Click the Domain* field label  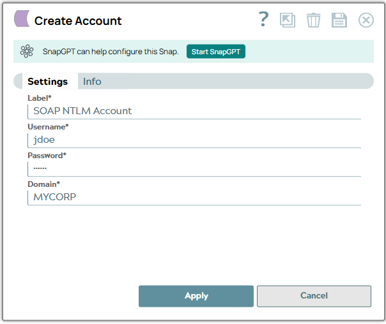(x=43, y=184)
